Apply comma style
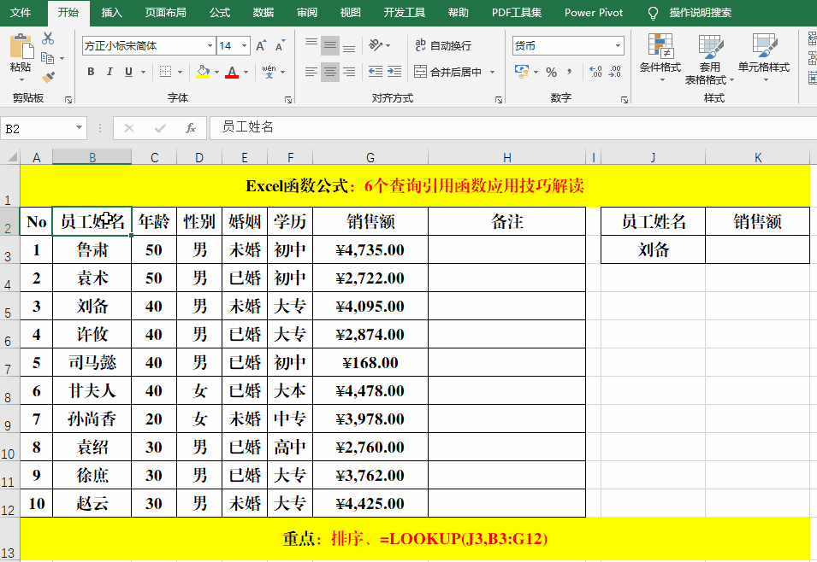The width and height of the screenshot is (817, 562). pos(570,72)
